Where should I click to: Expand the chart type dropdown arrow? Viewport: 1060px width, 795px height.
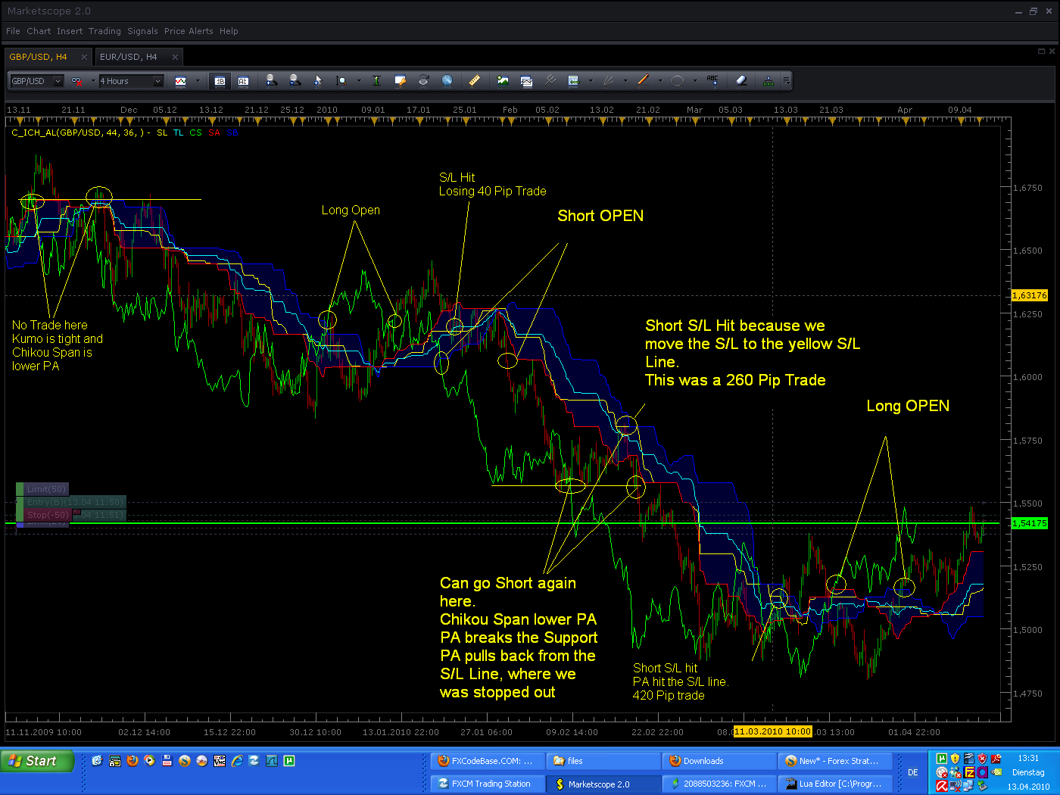tap(198, 81)
